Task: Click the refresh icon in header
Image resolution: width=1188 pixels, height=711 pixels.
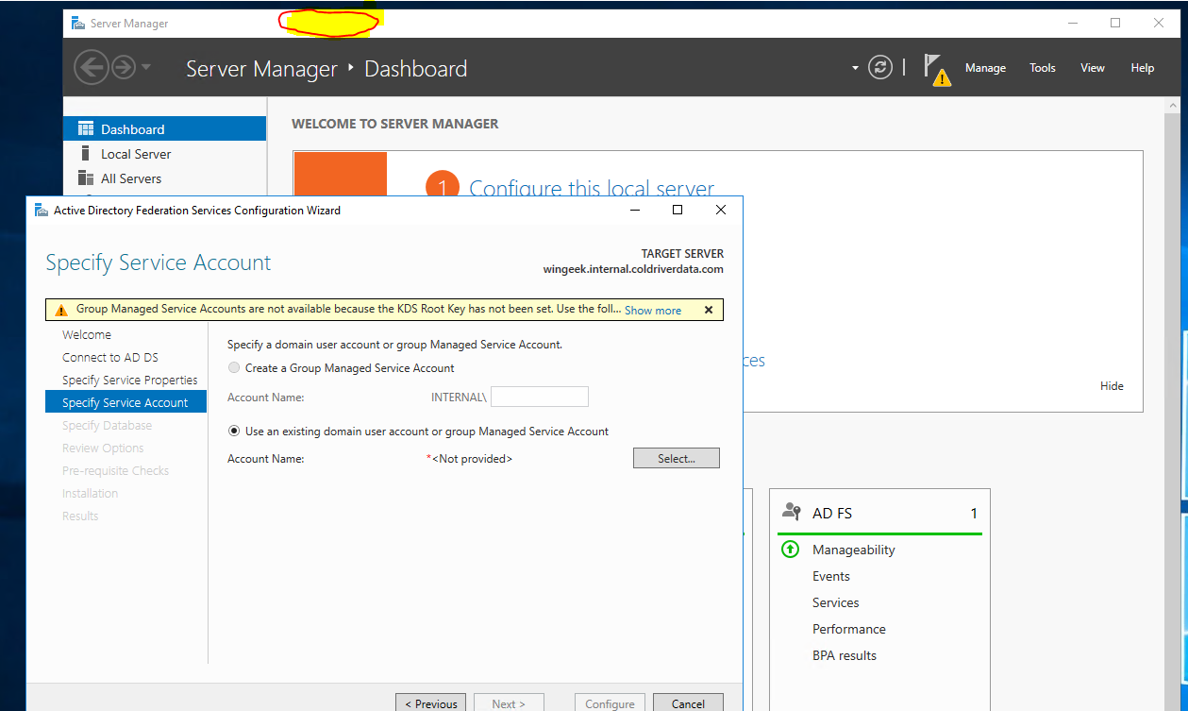Action: tap(880, 68)
